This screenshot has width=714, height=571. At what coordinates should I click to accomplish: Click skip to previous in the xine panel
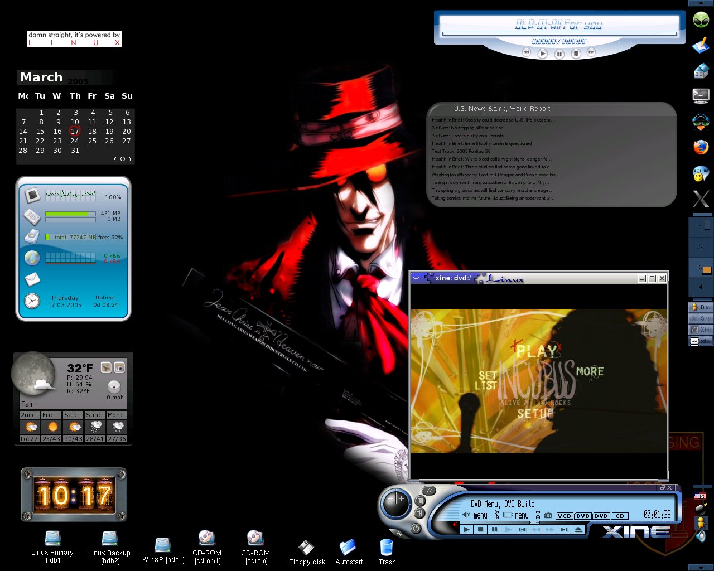pyautogui.click(x=522, y=530)
